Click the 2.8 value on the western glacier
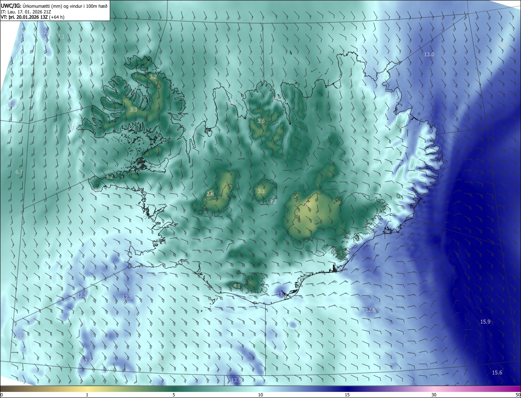The width and height of the screenshot is (521, 398). coord(210,194)
